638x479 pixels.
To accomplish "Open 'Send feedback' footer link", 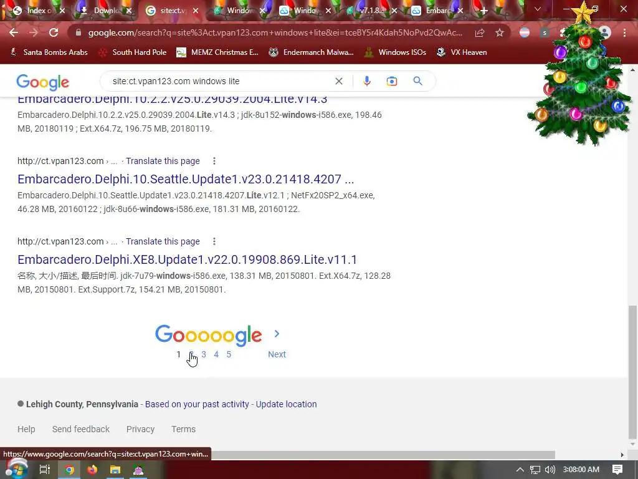I will tap(80, 429).
